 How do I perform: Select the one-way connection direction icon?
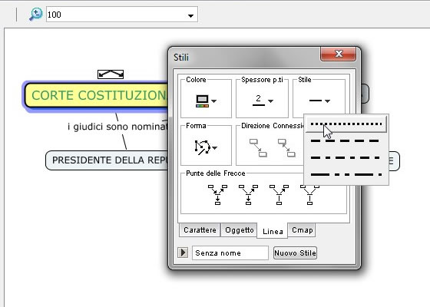[258, 148]
